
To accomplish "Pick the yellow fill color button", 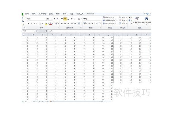I will click(x=46, y=24).
